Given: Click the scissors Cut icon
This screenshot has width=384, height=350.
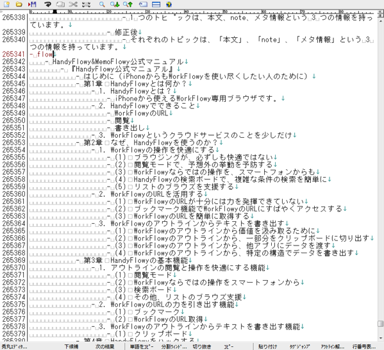Looking at the screenshot, I should pos(73,4).
